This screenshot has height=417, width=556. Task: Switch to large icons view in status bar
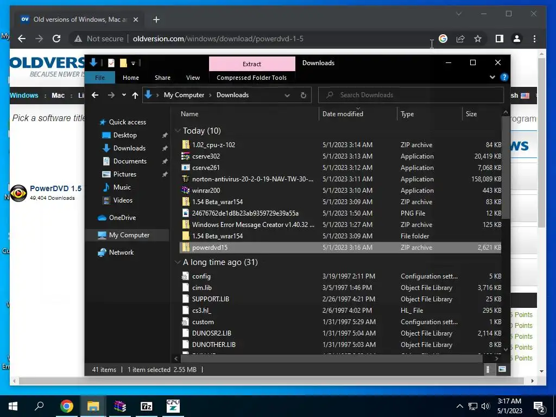(x=502, y=369)
